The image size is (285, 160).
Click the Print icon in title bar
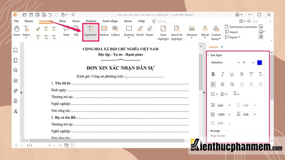[x=37, y=15]
